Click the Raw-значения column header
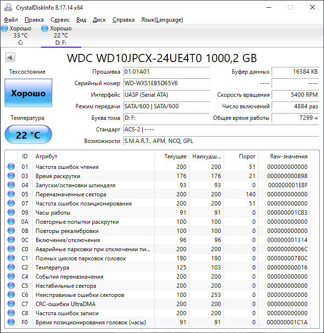The height and width of the screenshot is (333, 324). (x=288, y=156)
